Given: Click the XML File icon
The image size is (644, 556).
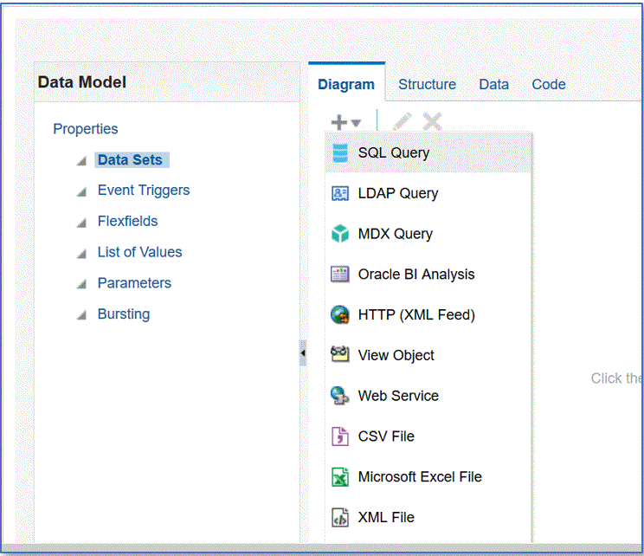Looking at the screenshot, I should point(340,518).
